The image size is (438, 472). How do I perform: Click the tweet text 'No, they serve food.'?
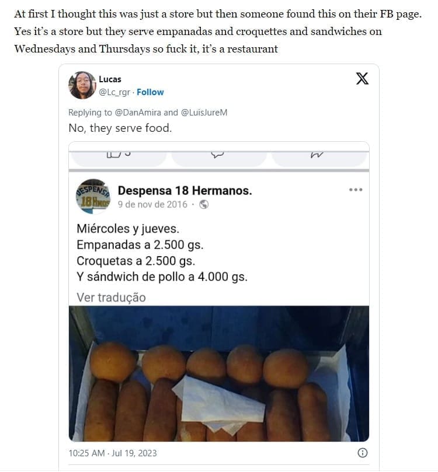coord(120,128)
